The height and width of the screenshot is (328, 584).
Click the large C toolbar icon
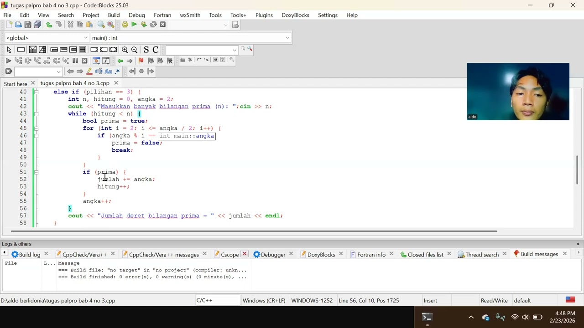pyautogui.click(x=156, y=50)
